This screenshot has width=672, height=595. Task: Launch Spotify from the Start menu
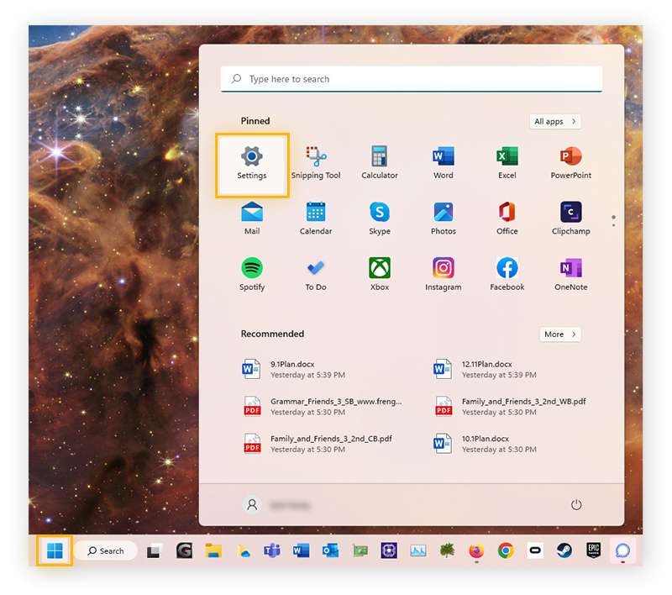[252, 271]
